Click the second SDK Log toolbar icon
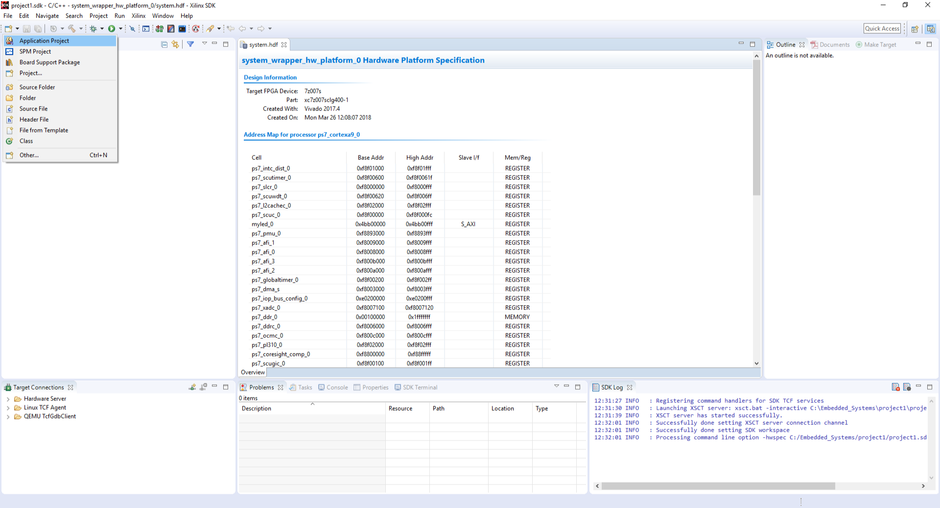 pos(907,387)
